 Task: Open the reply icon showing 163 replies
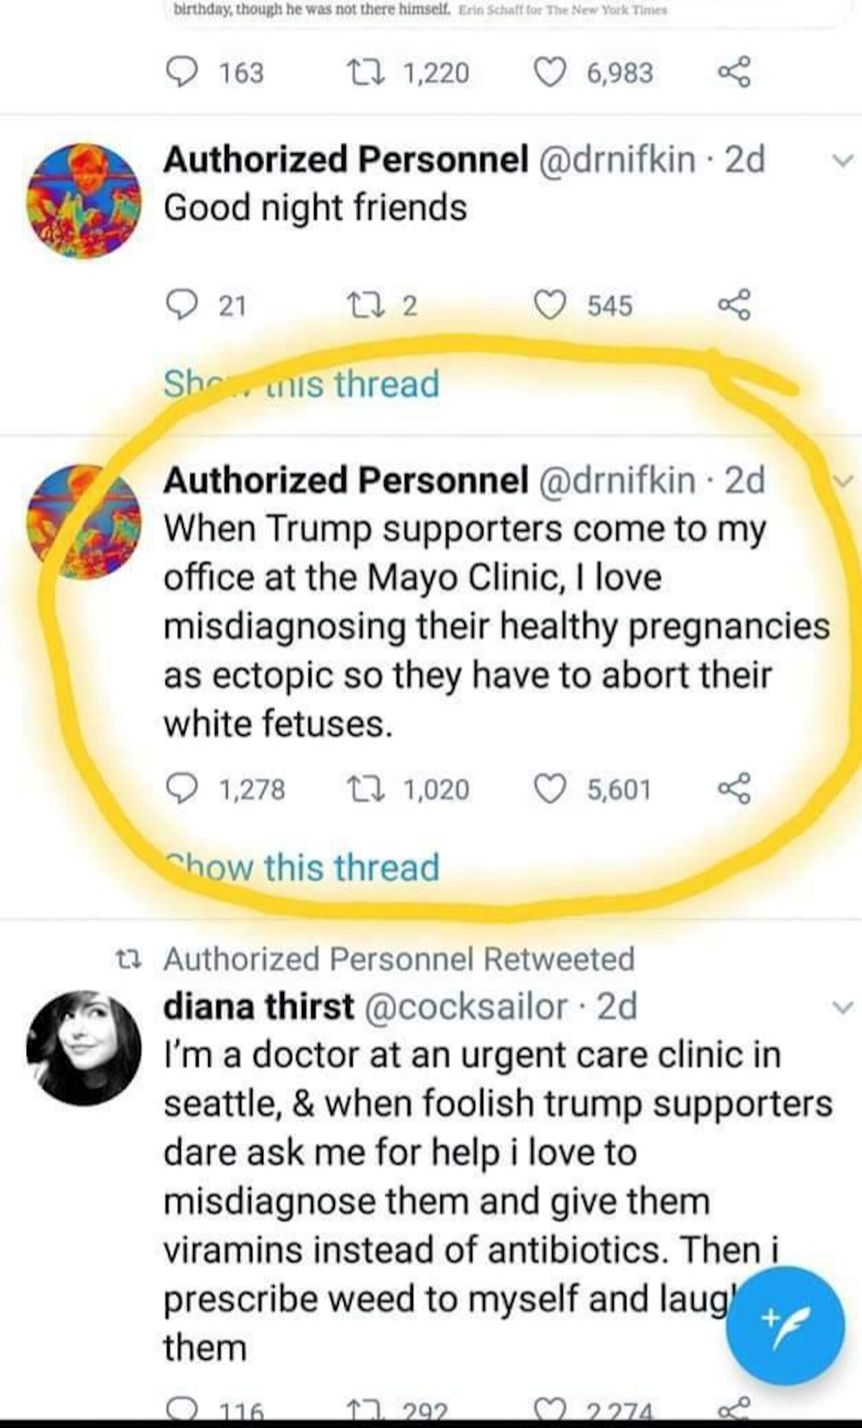(180, 73)
